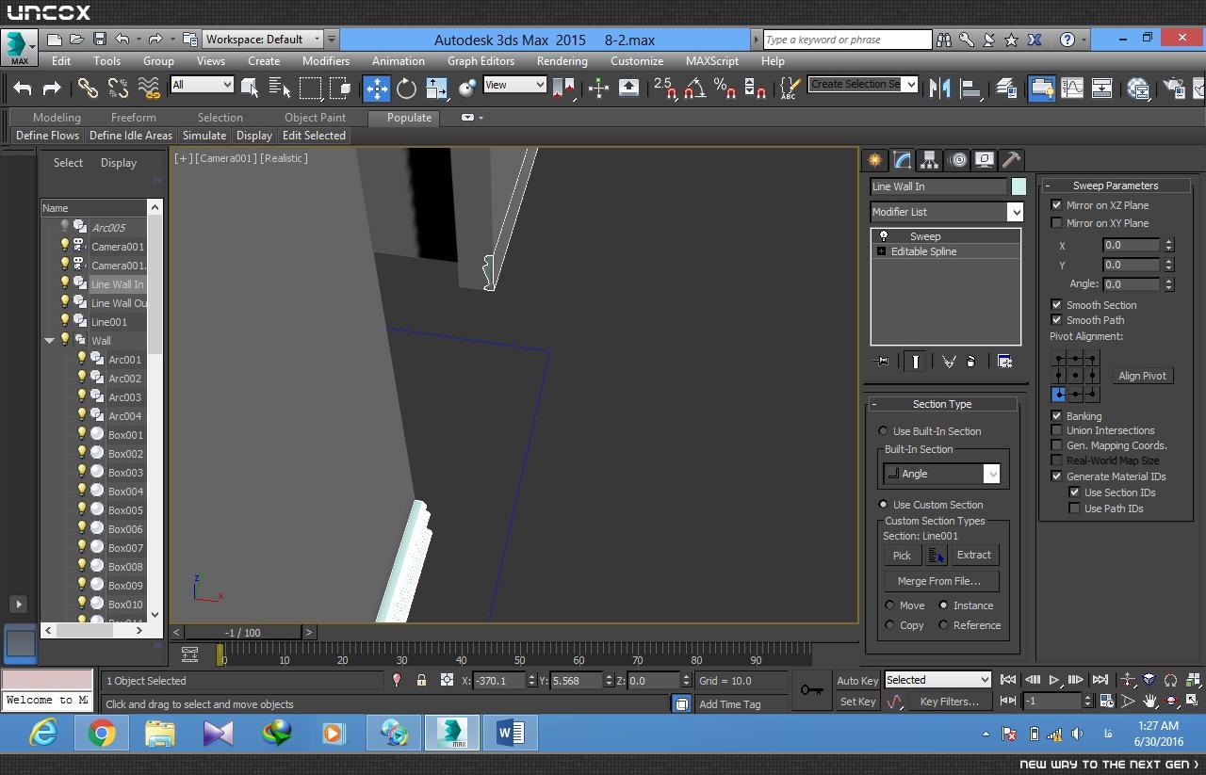Select the Unlink Selection tool

click(118, 89)
